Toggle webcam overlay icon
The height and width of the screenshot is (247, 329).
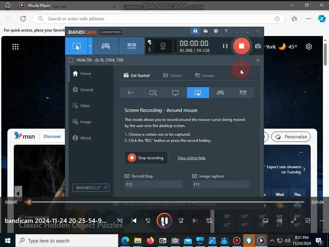click(163, 46)
